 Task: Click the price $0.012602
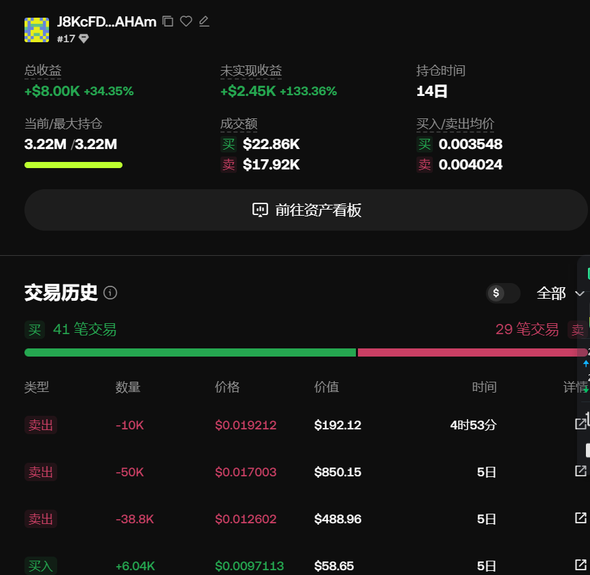pos(246,519)
